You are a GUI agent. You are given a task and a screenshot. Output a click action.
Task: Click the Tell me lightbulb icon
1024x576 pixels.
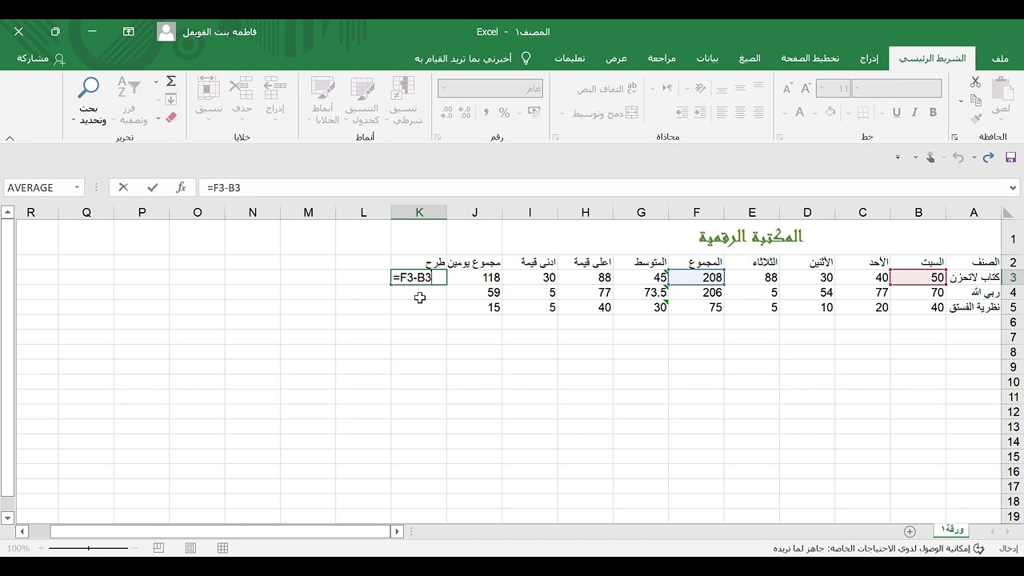click(526, 58)
